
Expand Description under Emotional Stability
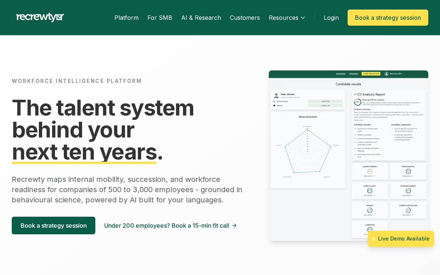click(x=408, y=195)
